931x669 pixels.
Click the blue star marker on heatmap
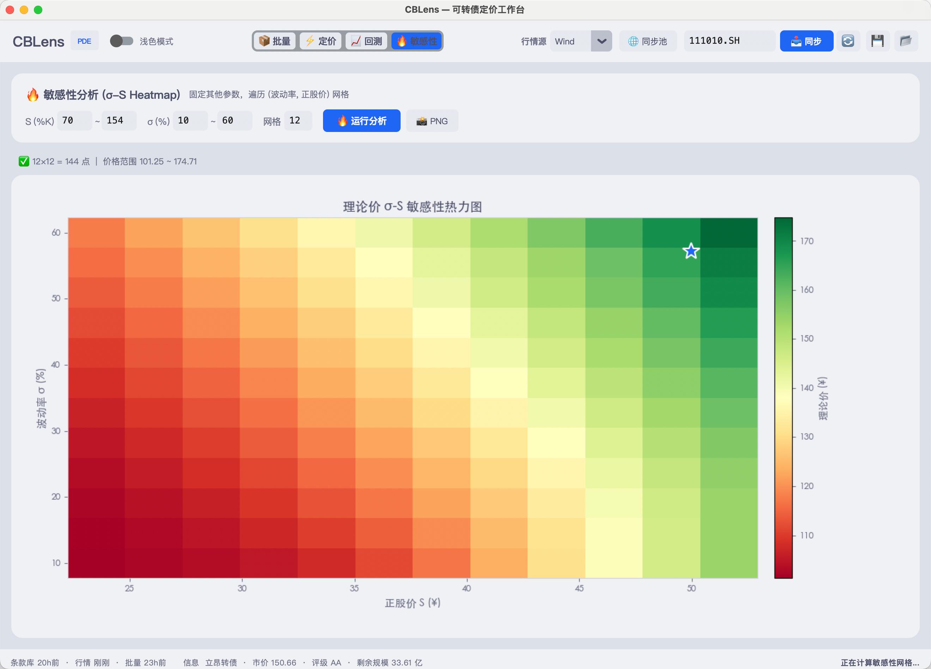tap(691, 251)
